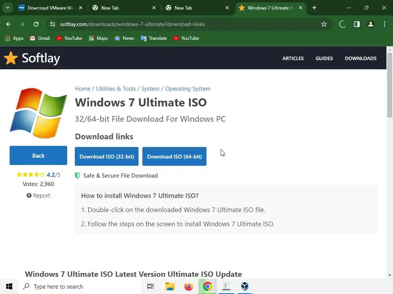Screen dimensions: 393x294
Task: Rate using the star rating row
Action: click(31, 175)
